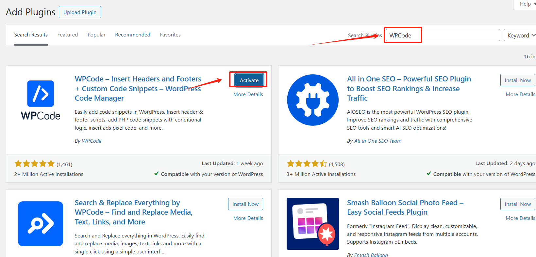Click the All in One SEO star rating
The height and width of the screenshot is (257, 536).
307,164
